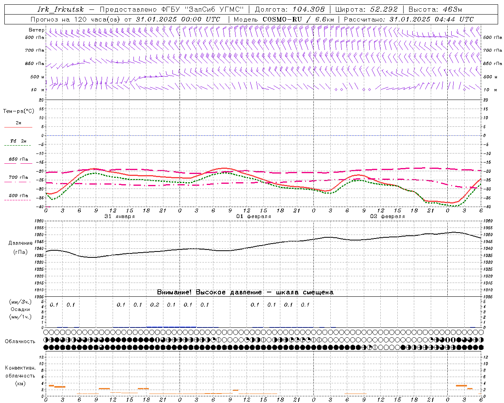This screenshot has width=504, height=403.
Task: Click the 02 февраля date label
Action: 387,216
